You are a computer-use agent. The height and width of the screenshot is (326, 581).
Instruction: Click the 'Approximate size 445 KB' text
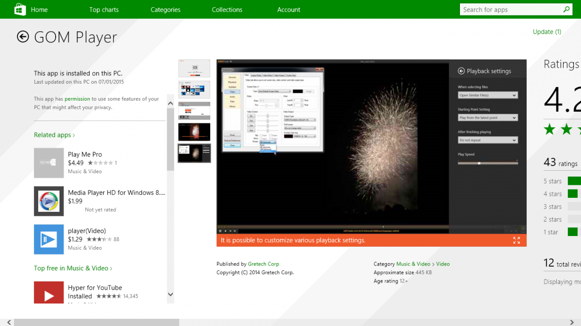[403, 273]
